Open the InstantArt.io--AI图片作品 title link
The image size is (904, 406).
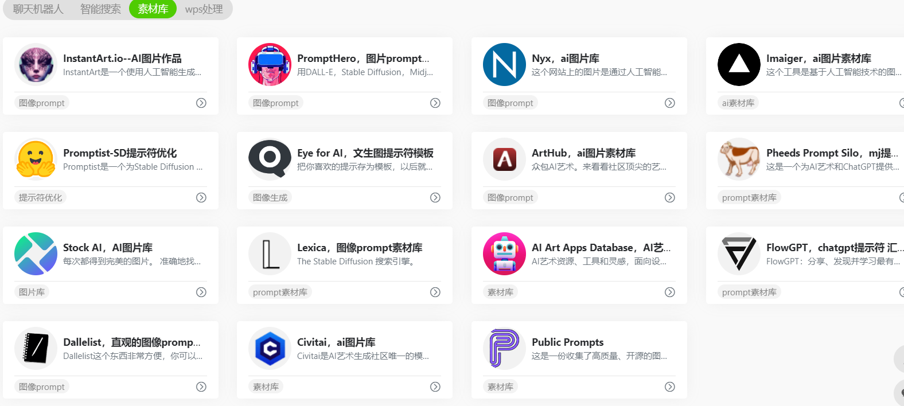point(122,58)
